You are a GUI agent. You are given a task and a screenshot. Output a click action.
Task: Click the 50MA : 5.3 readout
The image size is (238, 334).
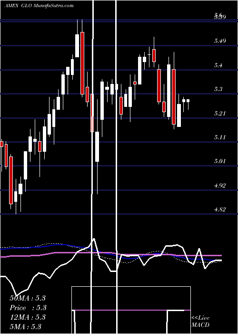point(28,298)
